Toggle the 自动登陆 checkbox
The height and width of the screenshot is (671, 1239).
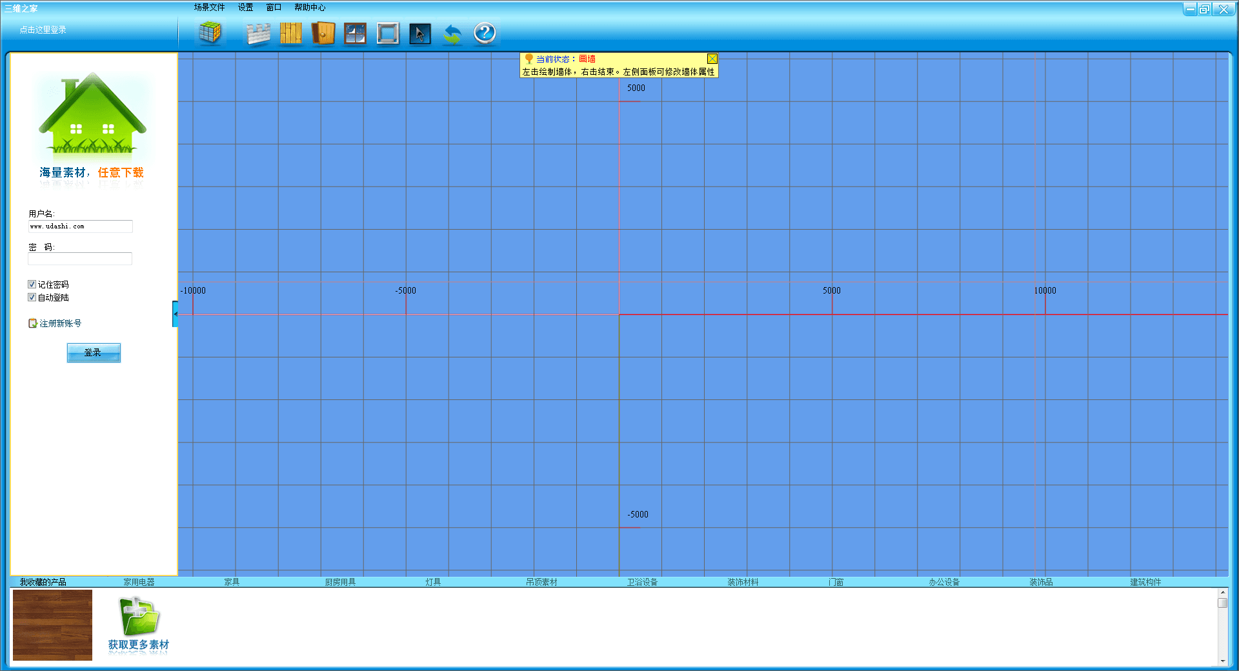(32, 297)
